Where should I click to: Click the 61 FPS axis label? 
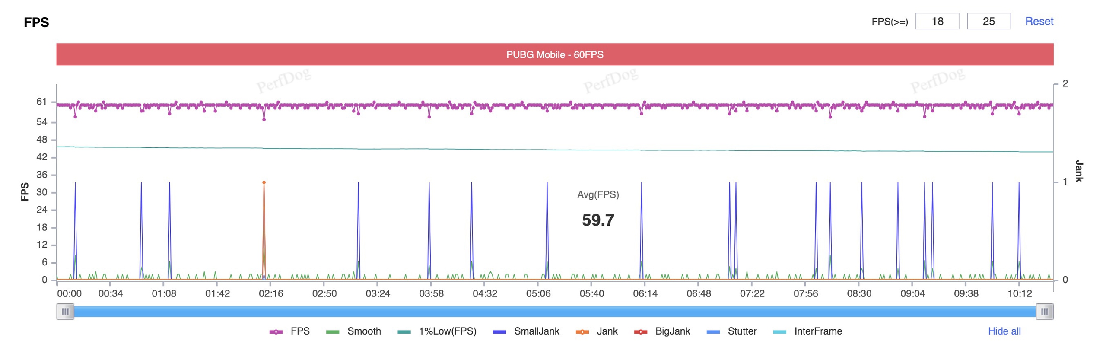(x=41, y=102)
